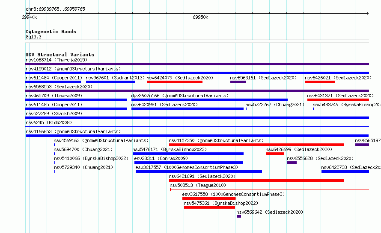The height and width of the screenshot is (233, 381).
Task: Select the nsv6426021 (Sedlazeck2020) label
Action: (338, 78)
